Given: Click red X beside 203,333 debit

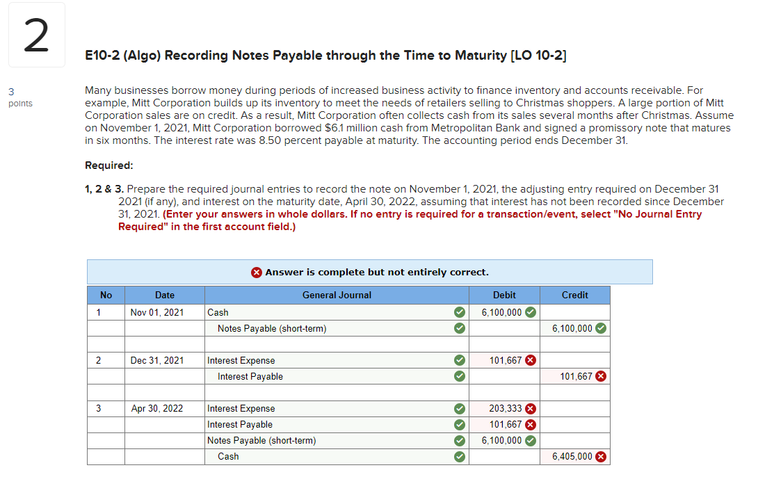Looking at the screenshot, I should pos(531,409).
